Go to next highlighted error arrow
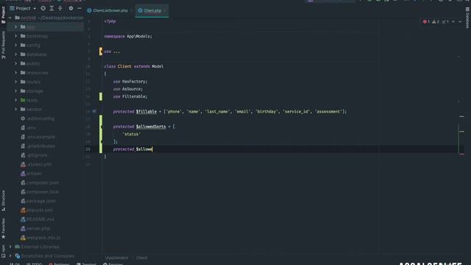 (x=460, y=21)
